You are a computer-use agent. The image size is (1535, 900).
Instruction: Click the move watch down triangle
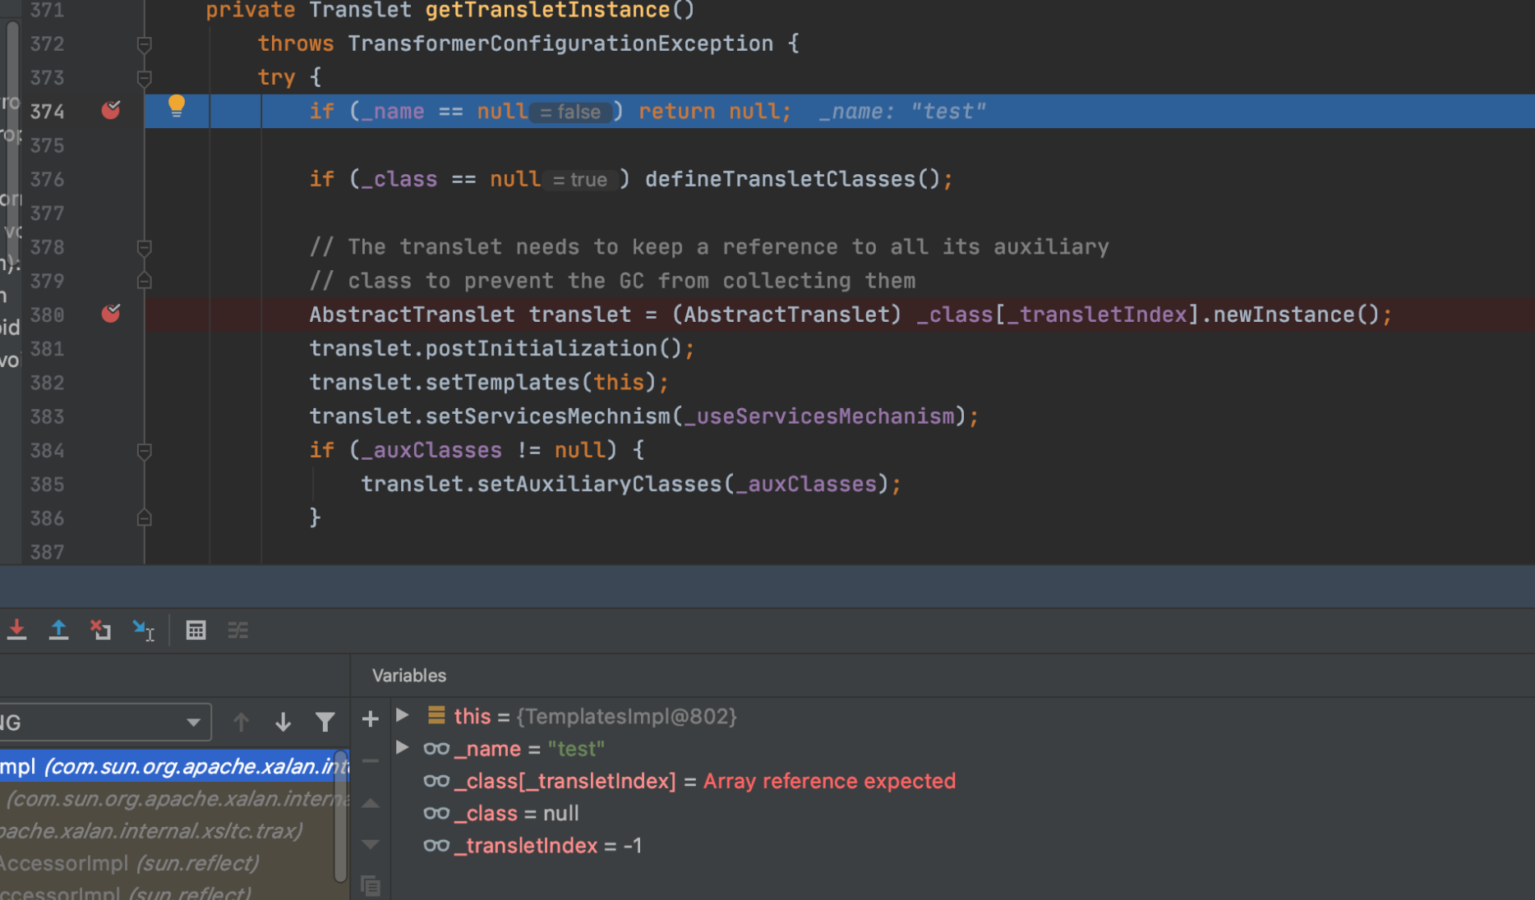371,844
